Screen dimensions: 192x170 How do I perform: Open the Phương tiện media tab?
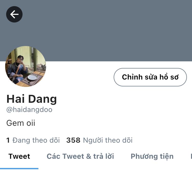point(152,157)
